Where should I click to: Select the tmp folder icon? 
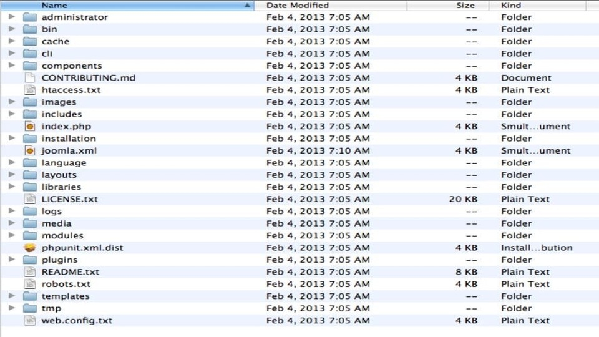coord(30,308)
